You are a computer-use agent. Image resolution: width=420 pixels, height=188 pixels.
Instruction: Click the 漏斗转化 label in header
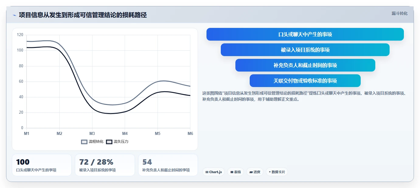tap(399, 13)
